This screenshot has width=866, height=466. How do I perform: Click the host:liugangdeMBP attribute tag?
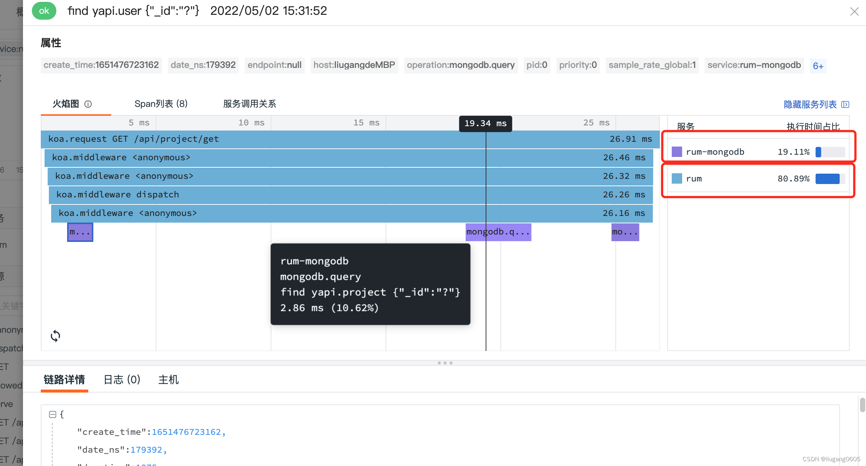click(354, 65)
